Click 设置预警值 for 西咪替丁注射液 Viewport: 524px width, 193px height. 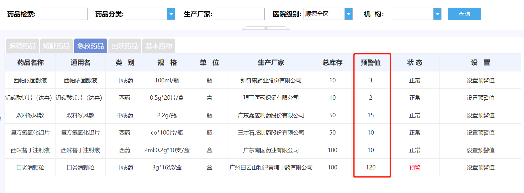pos(480,150)
